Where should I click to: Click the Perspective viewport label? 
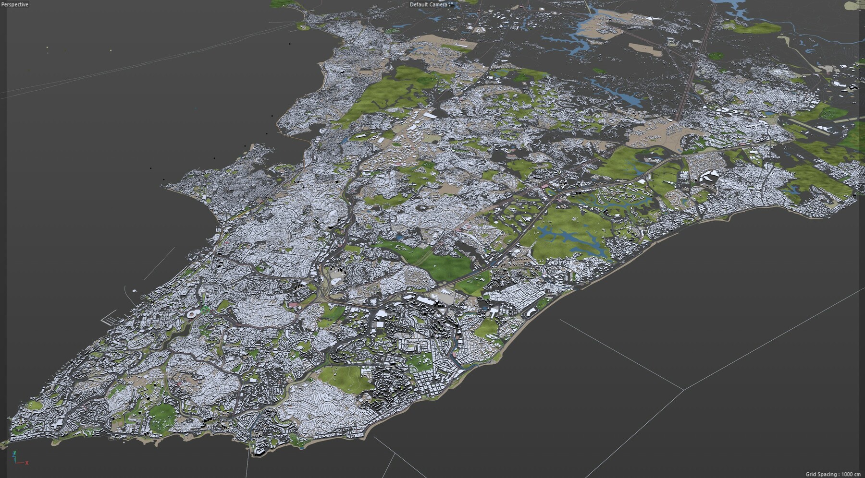15,4
